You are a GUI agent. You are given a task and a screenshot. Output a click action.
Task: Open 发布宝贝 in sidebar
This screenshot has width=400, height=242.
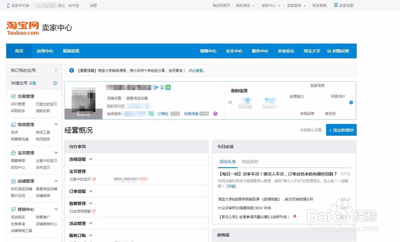pos(43,167)
